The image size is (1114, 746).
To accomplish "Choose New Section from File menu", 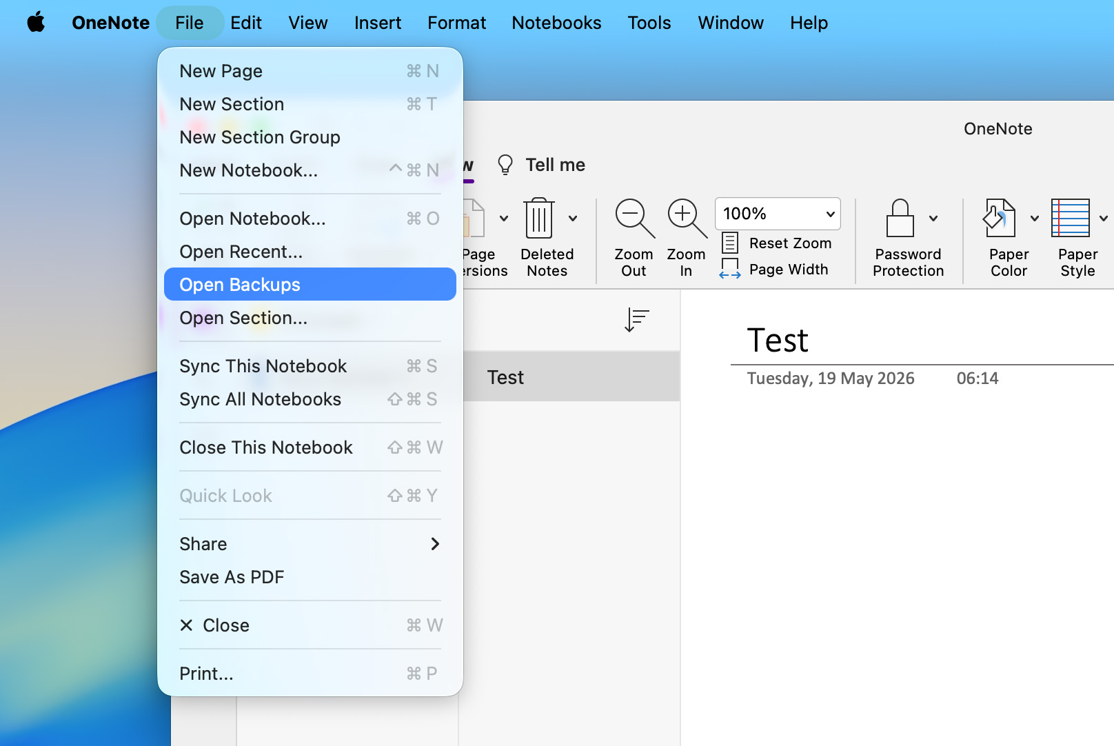I will (310, 104).
